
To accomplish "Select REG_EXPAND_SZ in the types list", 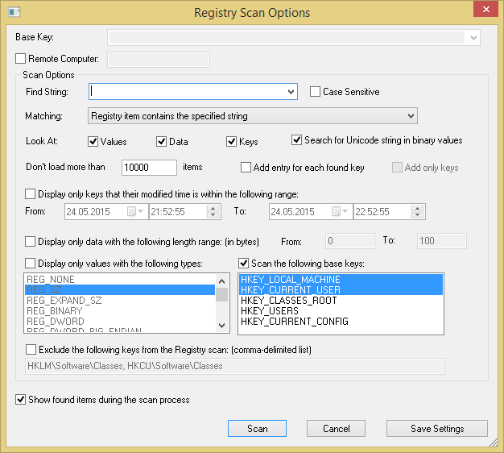I will 120,301.
